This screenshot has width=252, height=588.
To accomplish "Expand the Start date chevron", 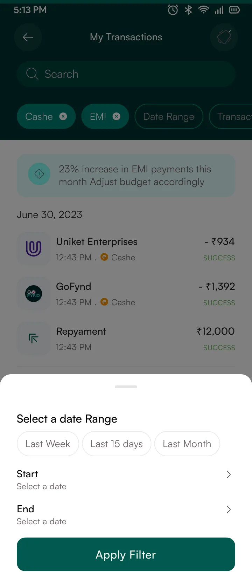I will point(229,474).
